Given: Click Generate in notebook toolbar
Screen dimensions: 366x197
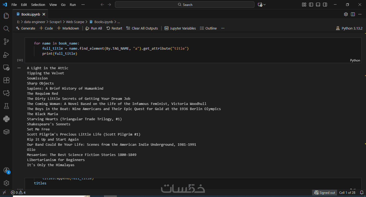Looking at the screenshot, I should [25, 28].
